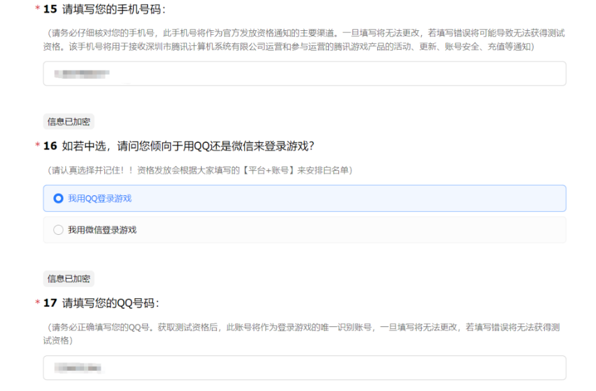Click the bold number 17 label
Image resolution: width=596 pixels, height=391 pixels.
coord(50,304)
